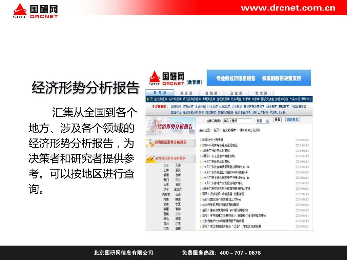Open 专题数据库 in the navigation bar

(209, 99)
